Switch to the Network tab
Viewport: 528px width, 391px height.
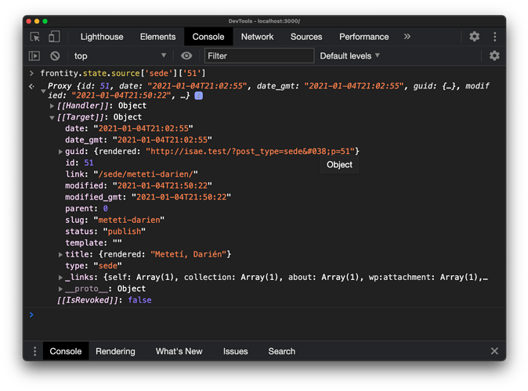[257, 37]
